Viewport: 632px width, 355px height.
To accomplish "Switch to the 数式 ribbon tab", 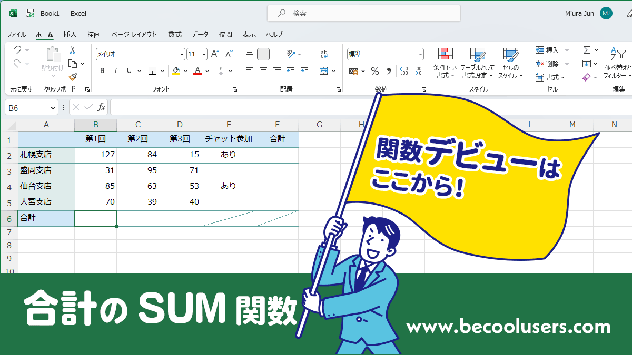I will pos(175,34).
